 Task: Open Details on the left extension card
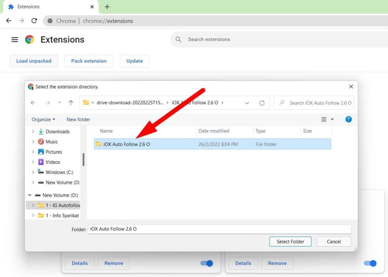point(80,263)
